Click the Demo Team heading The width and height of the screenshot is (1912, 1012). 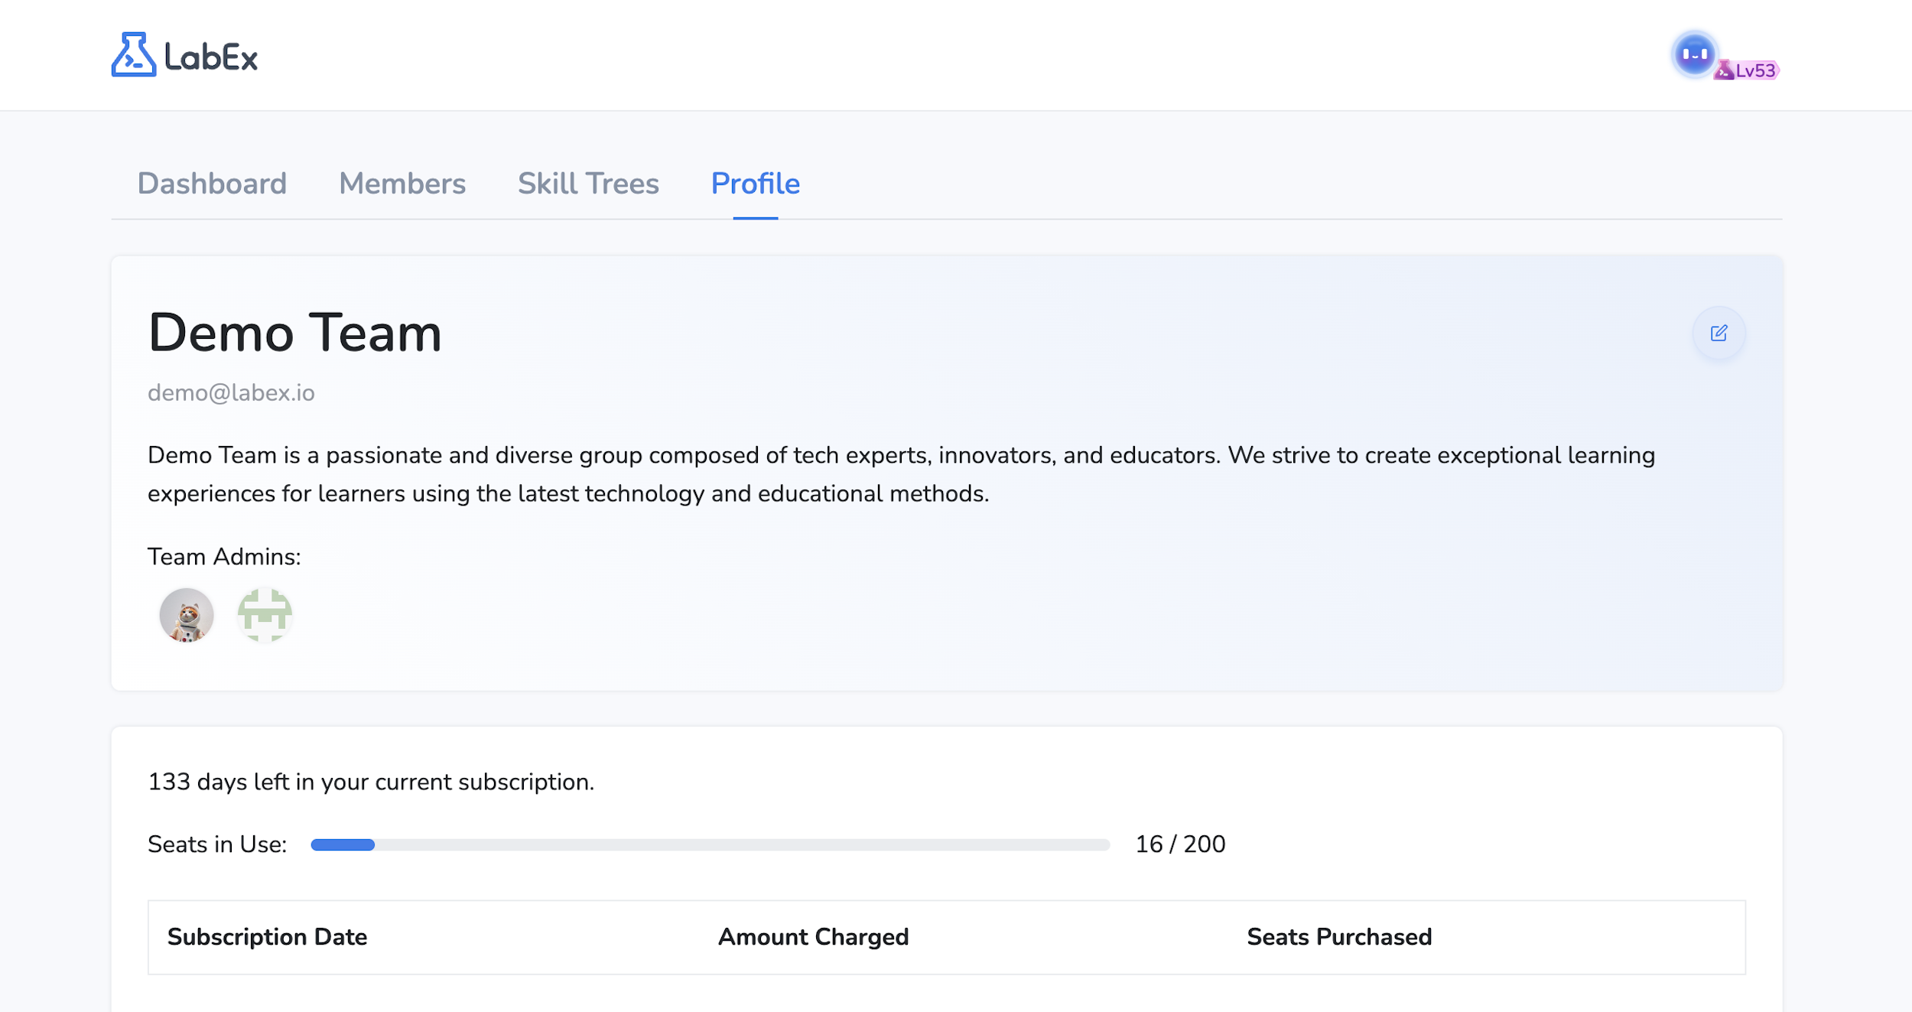point(294,333)
